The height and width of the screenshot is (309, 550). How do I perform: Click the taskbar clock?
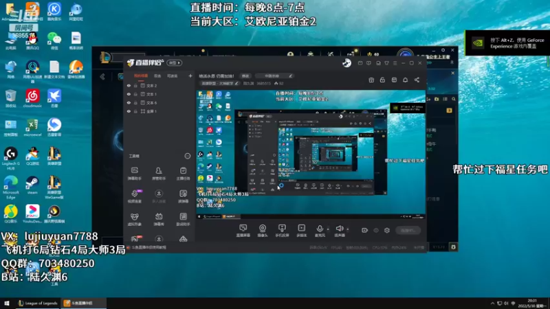[532, 304]
